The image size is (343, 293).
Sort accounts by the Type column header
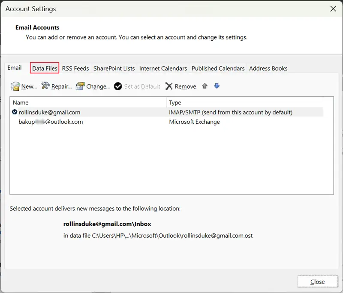point(176,102)
